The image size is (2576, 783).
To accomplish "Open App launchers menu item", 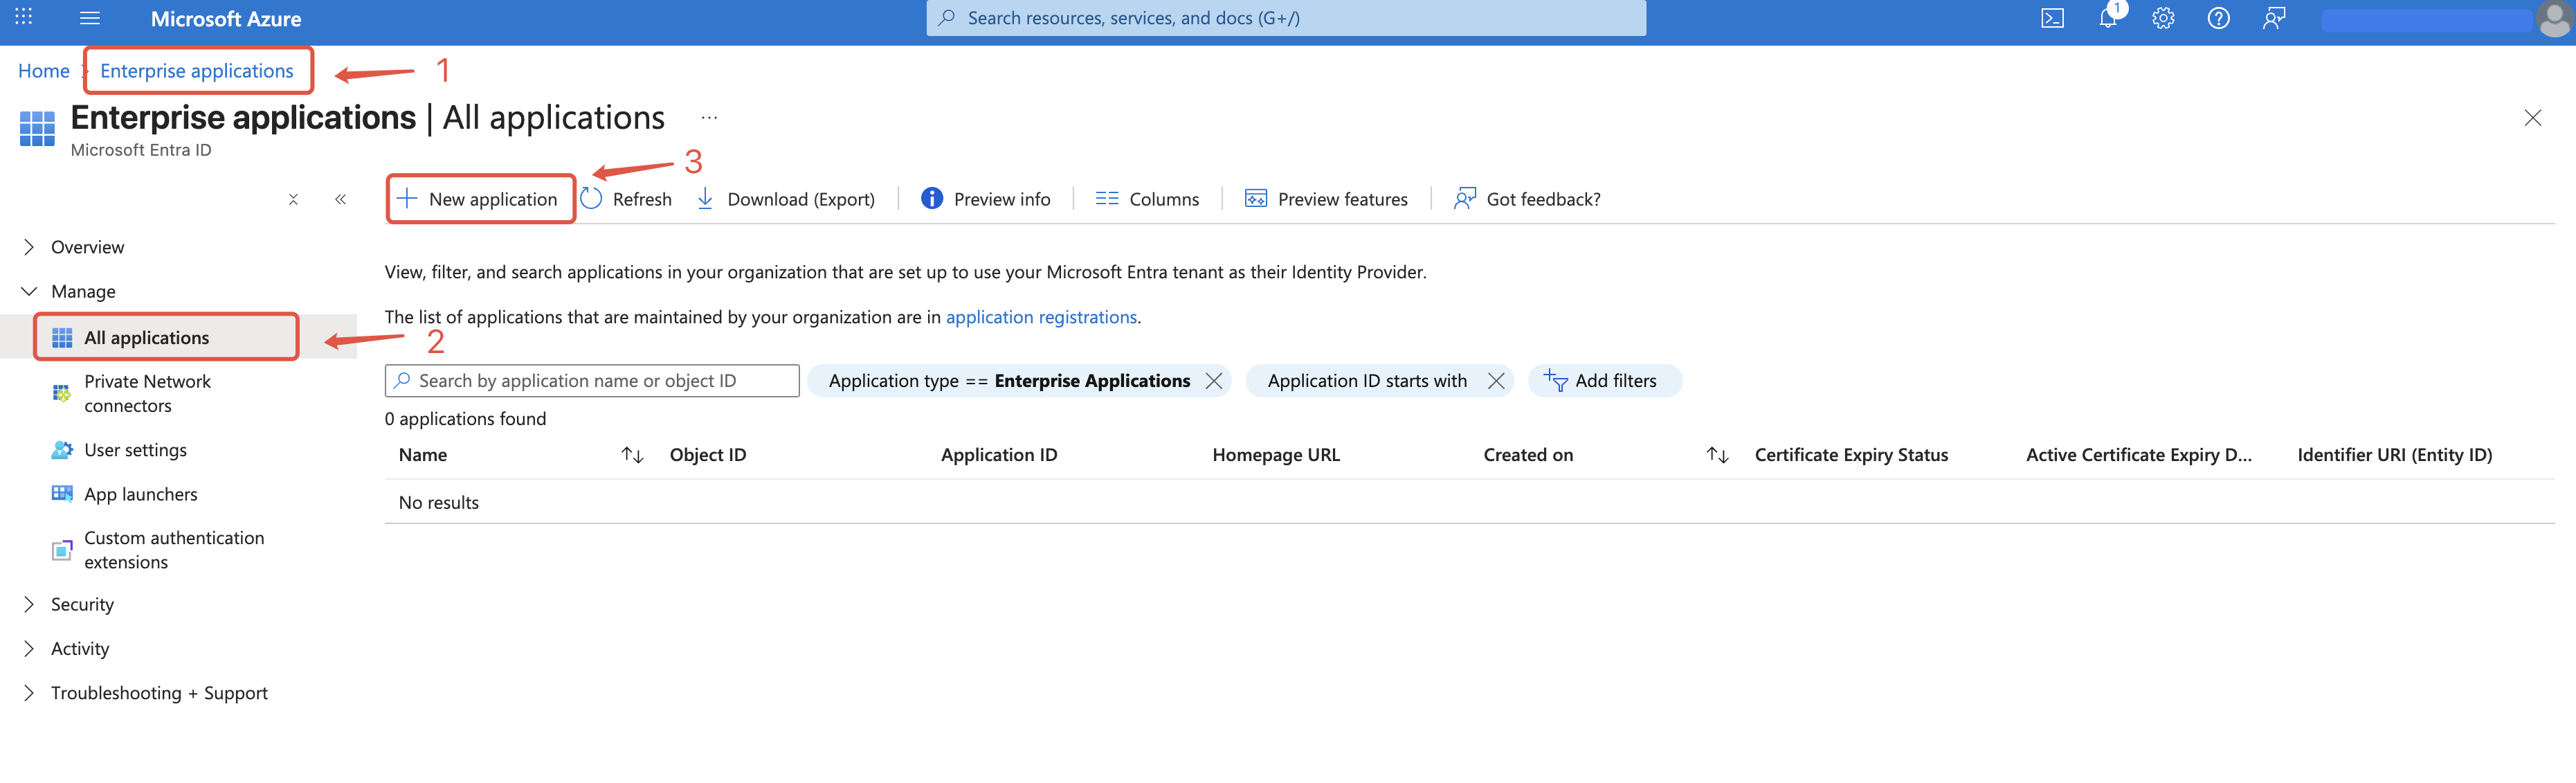I will click(140, 494).
